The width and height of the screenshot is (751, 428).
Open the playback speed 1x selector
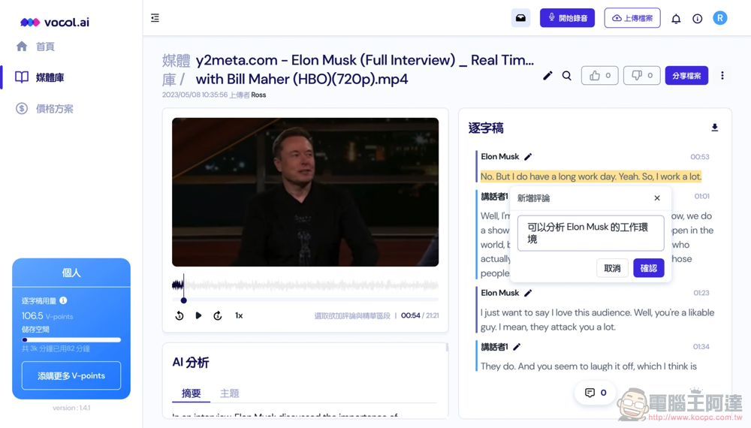tap(239, 316)
